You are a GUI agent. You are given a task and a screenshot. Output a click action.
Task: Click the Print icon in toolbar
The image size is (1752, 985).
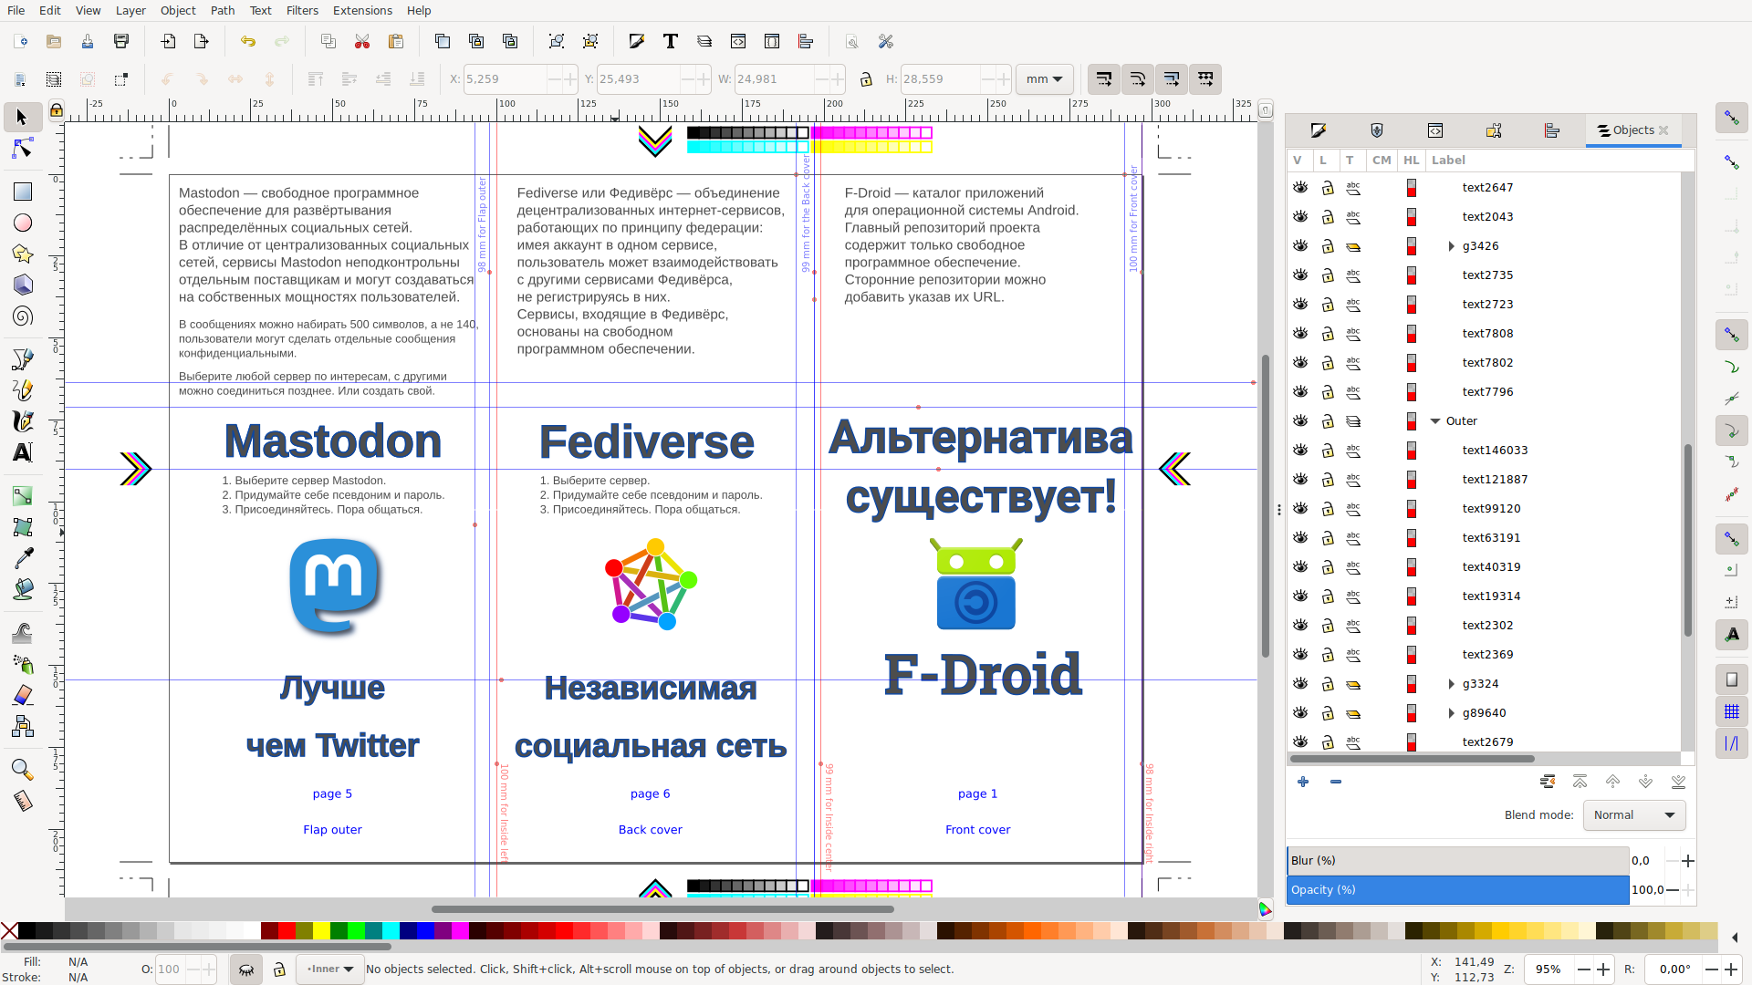tap(121, 41)
